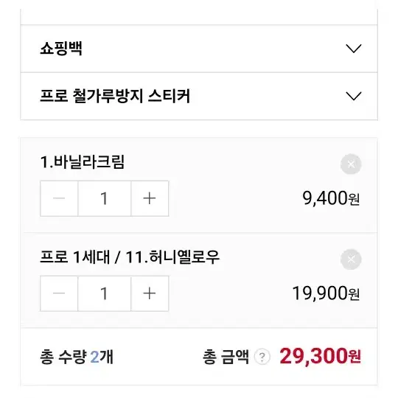Increase quantity of 1.바닐라크림 with plus
Viewport: 398px width, 398px height.
click(x=150, y=198)
